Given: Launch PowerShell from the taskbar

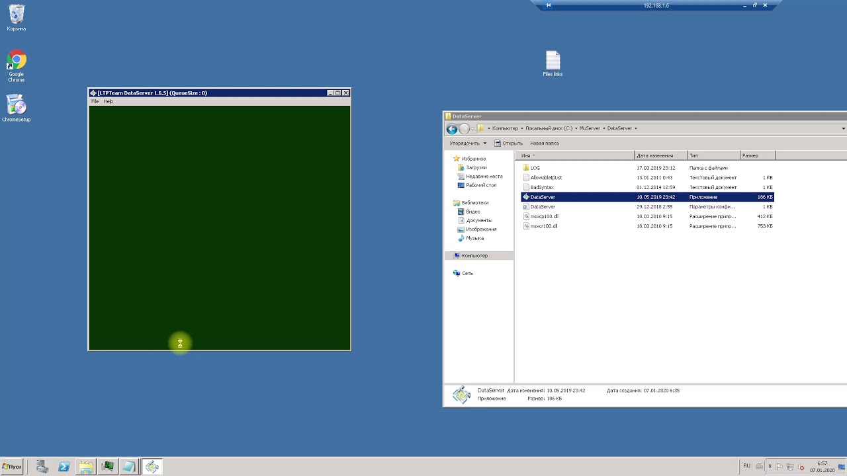Looking at the screenshot, I should click(64, 467).
